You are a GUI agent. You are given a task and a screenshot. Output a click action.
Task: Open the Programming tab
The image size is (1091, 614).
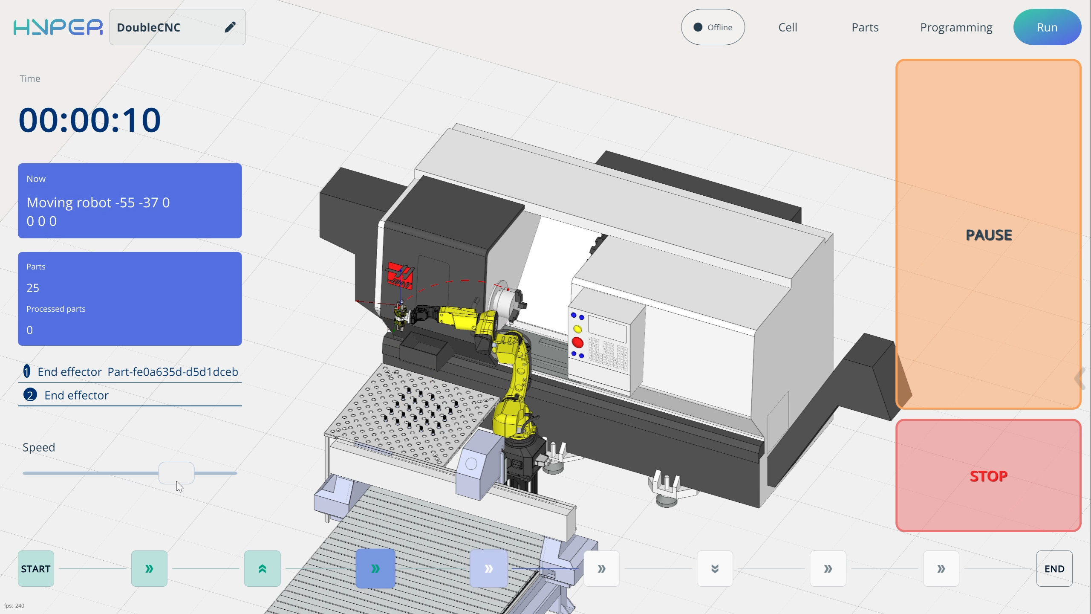[x=956, y=27]
